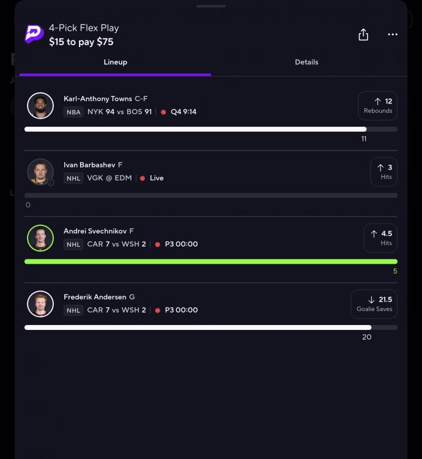This screenshot has width=422, height=459.
Task: Tap Andrei Svechnikov player avatar
Action: point(40,238)
